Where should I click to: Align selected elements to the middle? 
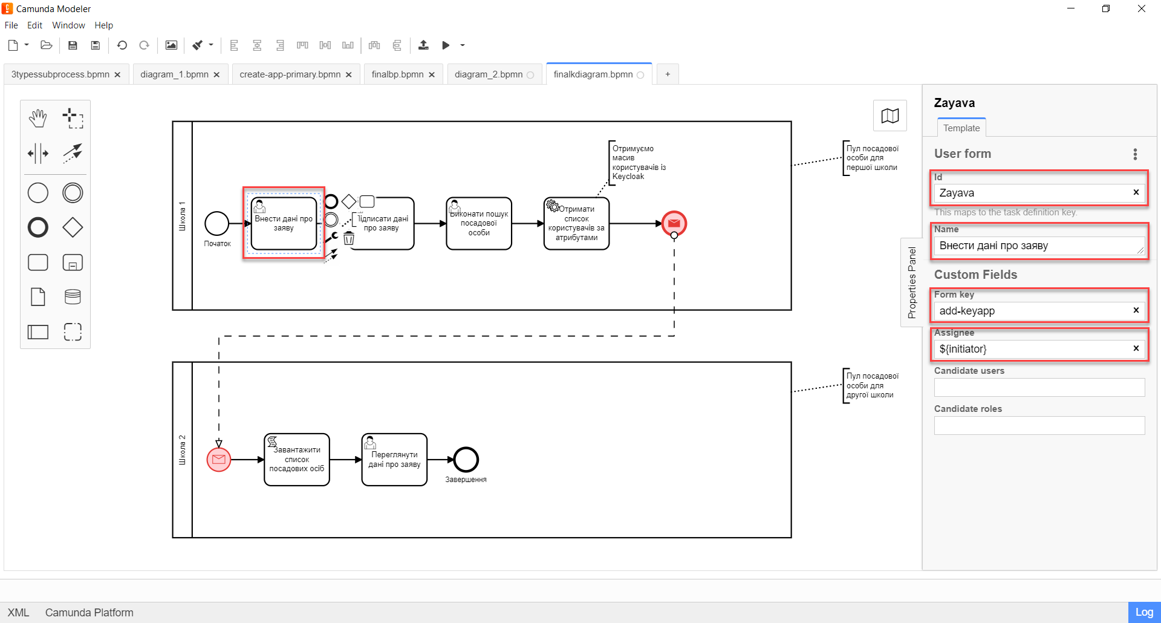325,45
